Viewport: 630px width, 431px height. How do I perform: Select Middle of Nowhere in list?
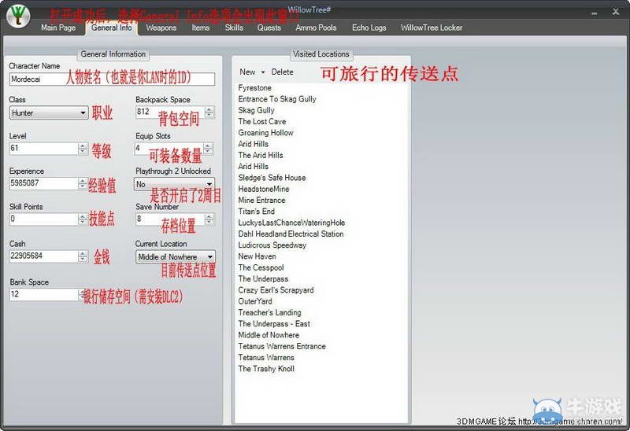(269, 335)
